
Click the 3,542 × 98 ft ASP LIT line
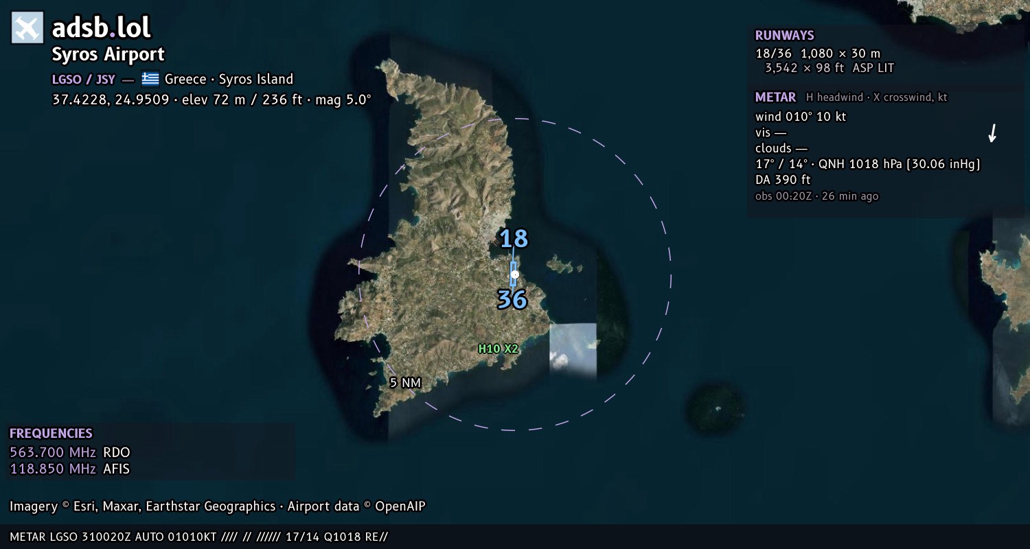(x=829, y=68)
